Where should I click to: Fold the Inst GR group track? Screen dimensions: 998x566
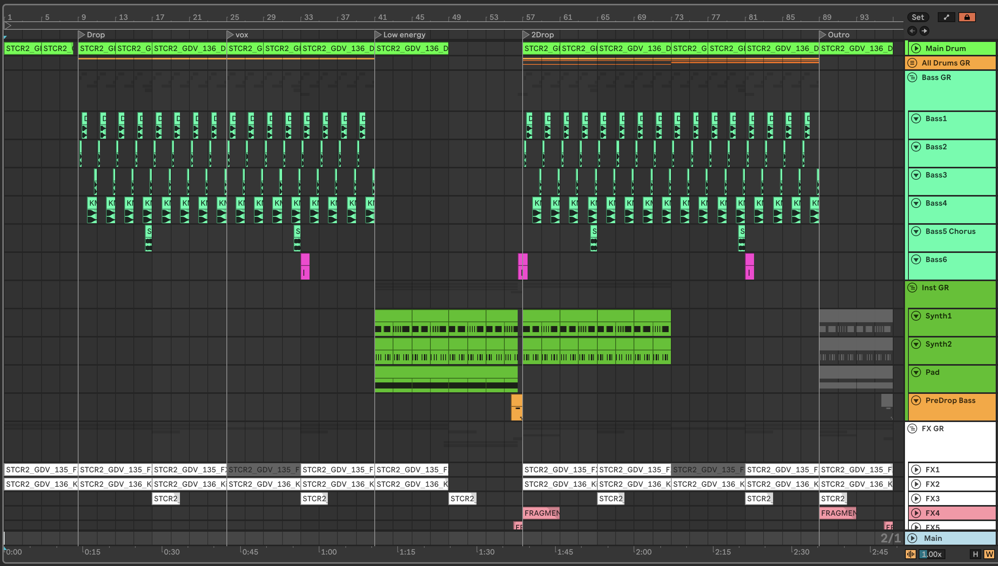(912, 288)
